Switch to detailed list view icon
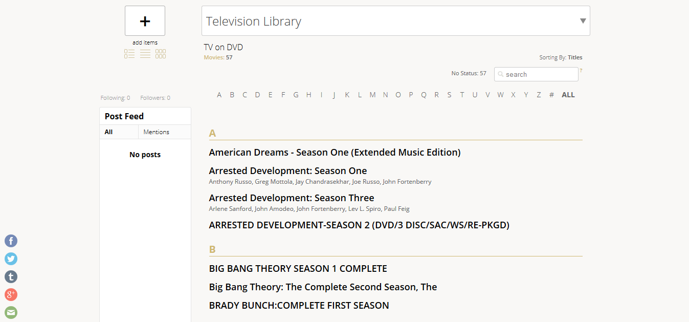 tap(129, 54)
